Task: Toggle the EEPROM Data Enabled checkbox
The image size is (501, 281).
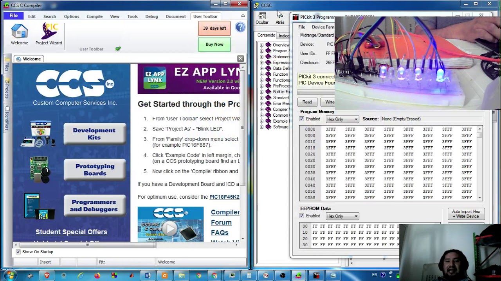Action: click(301, 216)
